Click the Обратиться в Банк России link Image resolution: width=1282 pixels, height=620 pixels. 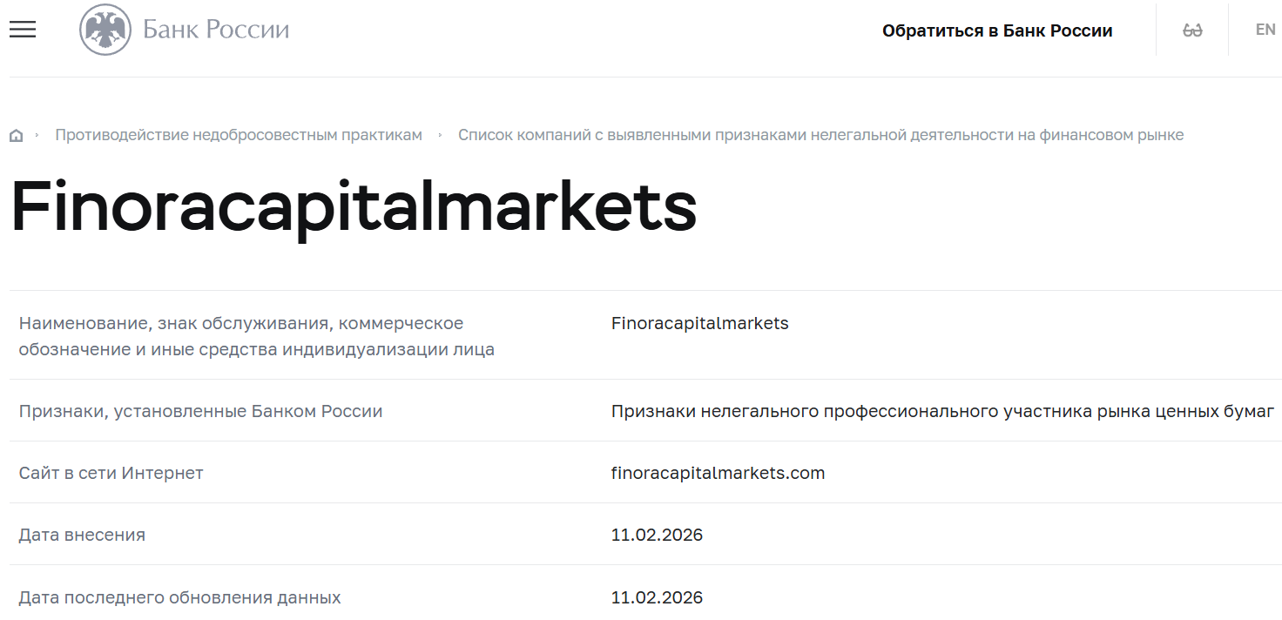tap(998, 30)
